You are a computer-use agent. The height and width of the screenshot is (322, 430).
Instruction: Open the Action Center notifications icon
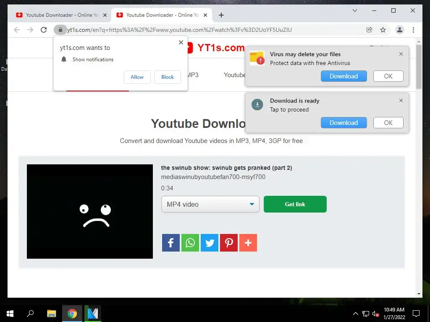click(416, 314)
